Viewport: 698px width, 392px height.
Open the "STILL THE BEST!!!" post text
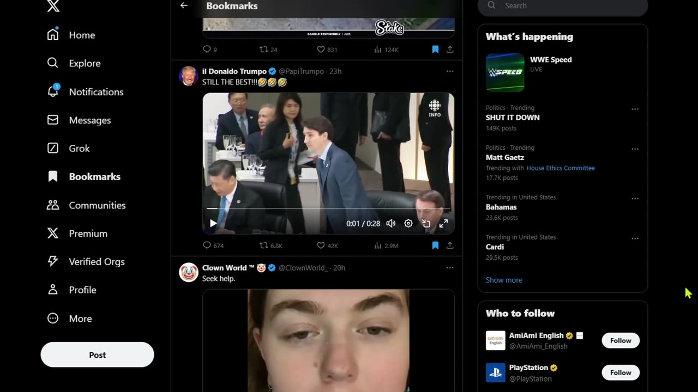pyautogui.click(x=244, y=82)
